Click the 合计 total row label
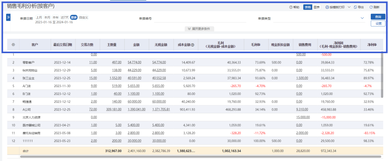The height and width of the screenshot is (161, 388). pyautogui.click(x=25, y=151)
